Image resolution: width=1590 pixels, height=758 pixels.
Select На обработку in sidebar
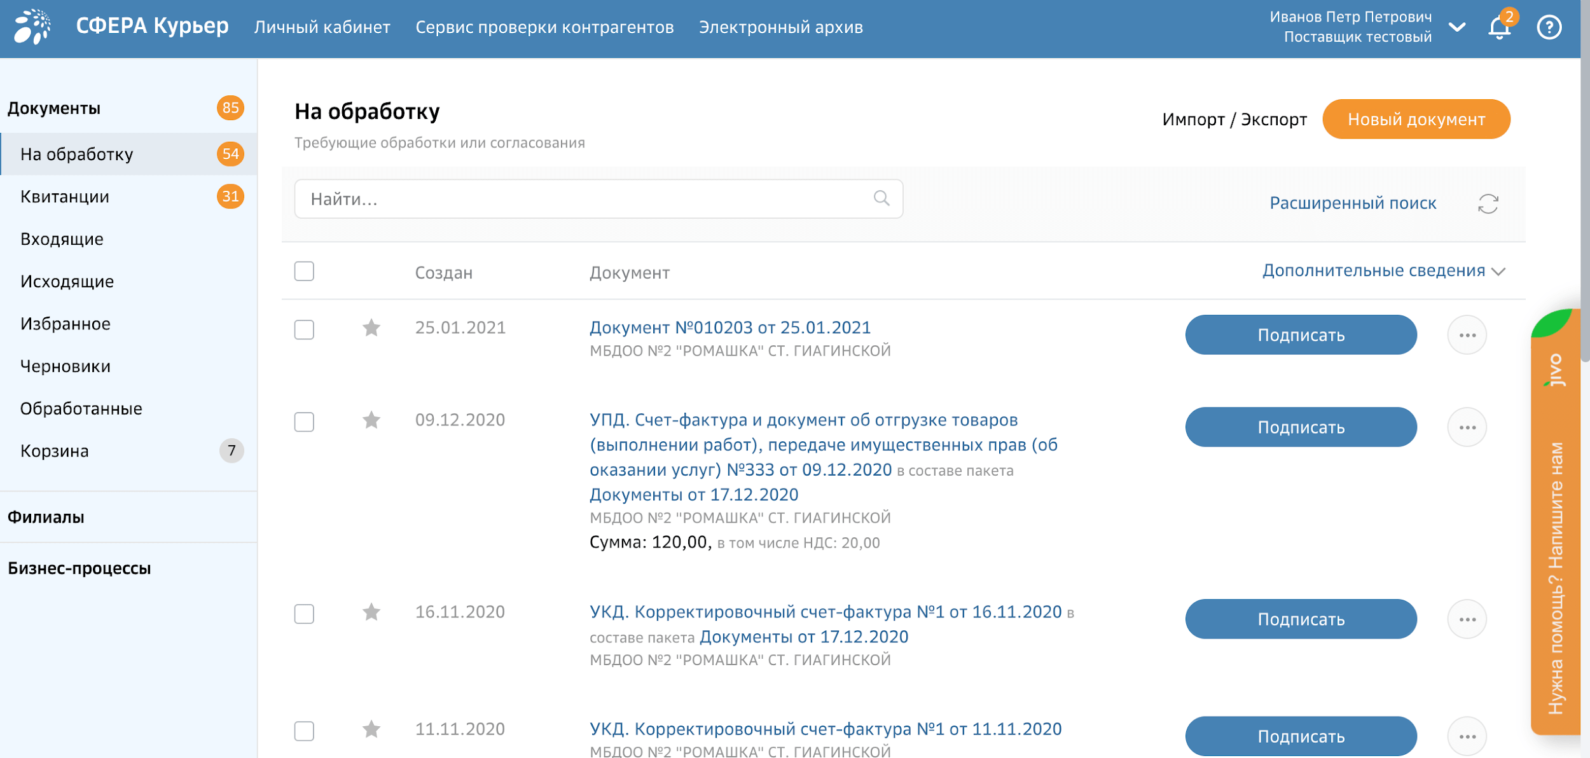(x=128, y=154)
